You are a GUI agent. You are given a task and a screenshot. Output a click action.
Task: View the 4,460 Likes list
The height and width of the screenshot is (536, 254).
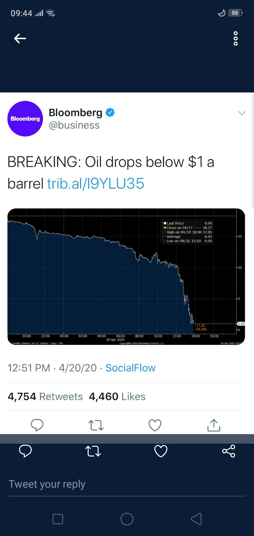click(x=117, y=397)
